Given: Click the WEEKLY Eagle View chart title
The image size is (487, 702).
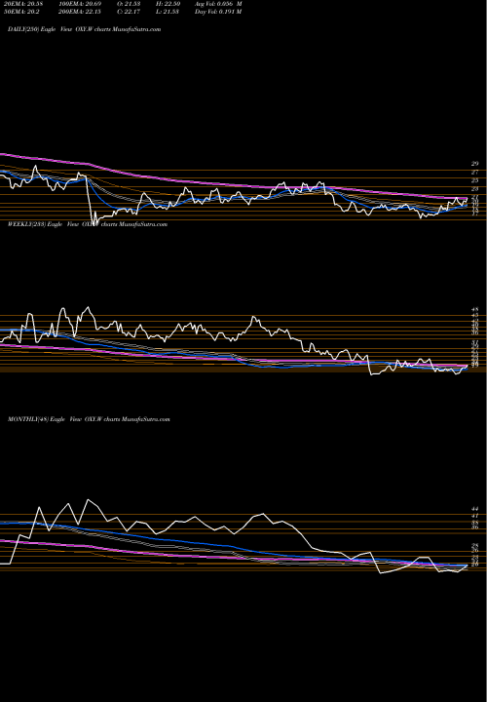Looking at the screenshot, I should 88,224.
